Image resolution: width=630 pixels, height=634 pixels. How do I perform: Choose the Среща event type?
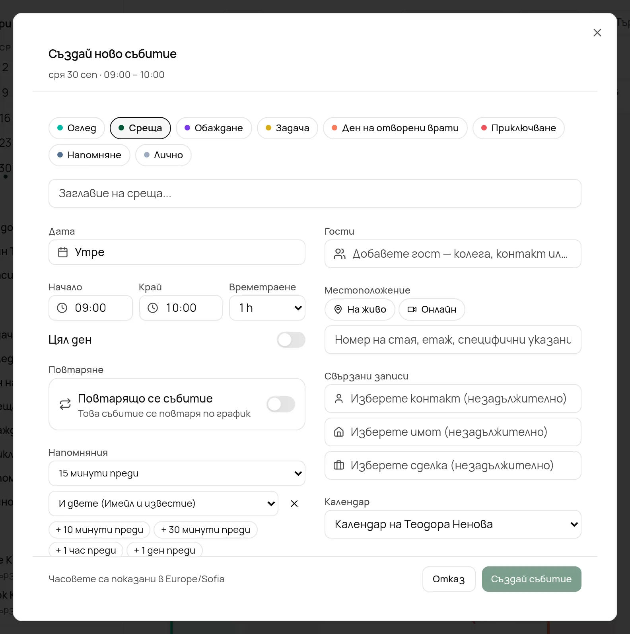(140, 128)
